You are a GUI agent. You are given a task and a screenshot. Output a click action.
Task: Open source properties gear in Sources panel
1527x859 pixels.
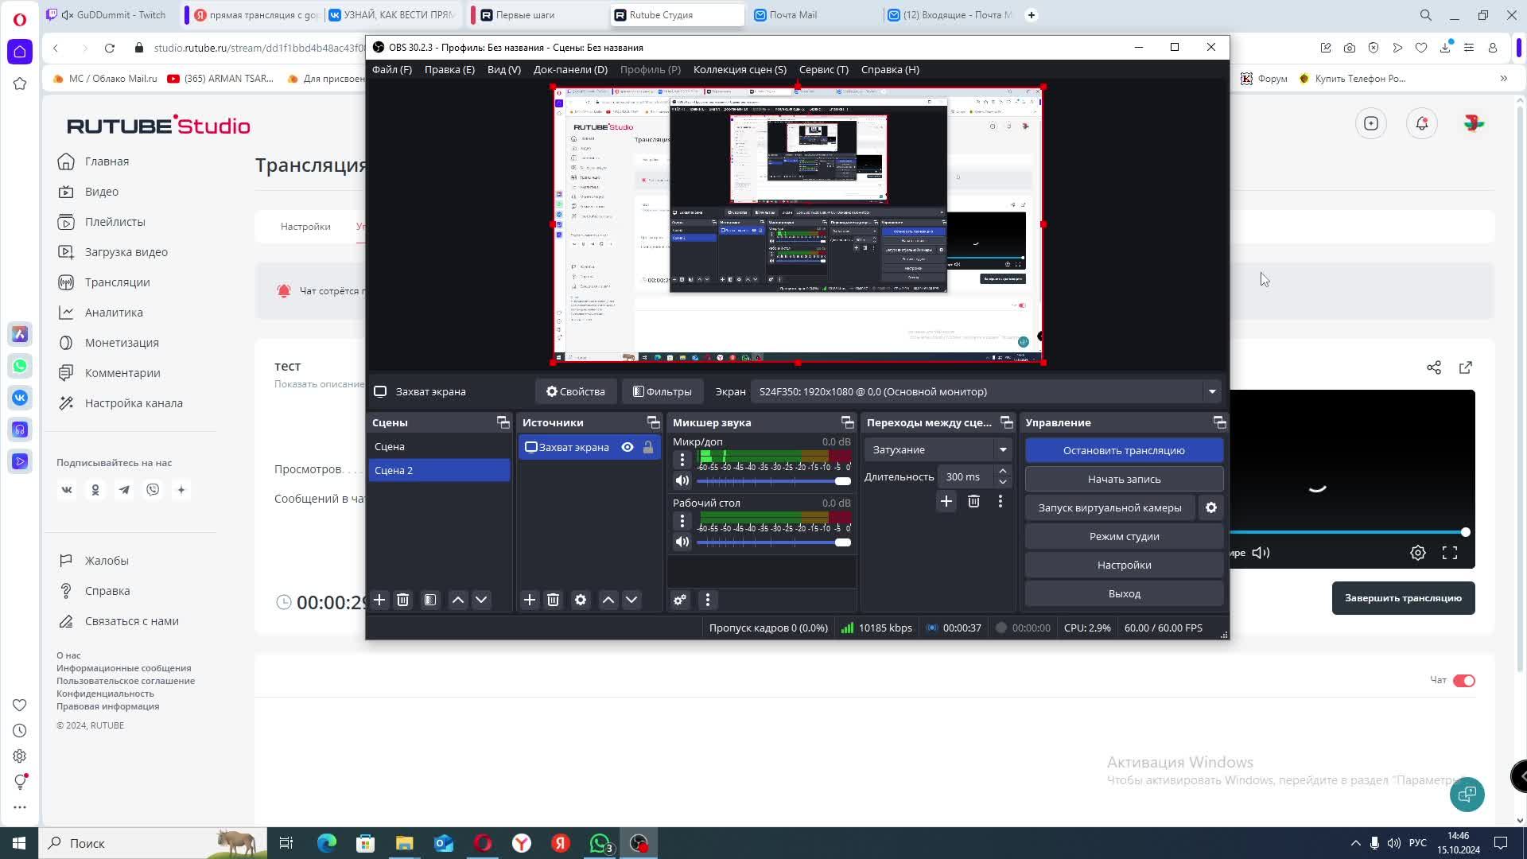581,600
